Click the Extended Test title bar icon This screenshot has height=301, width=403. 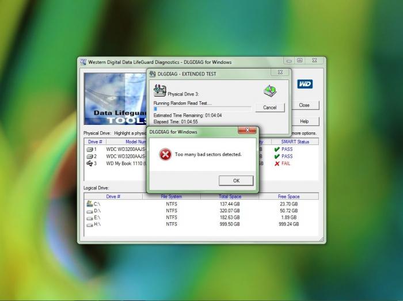tap(153, 74)
